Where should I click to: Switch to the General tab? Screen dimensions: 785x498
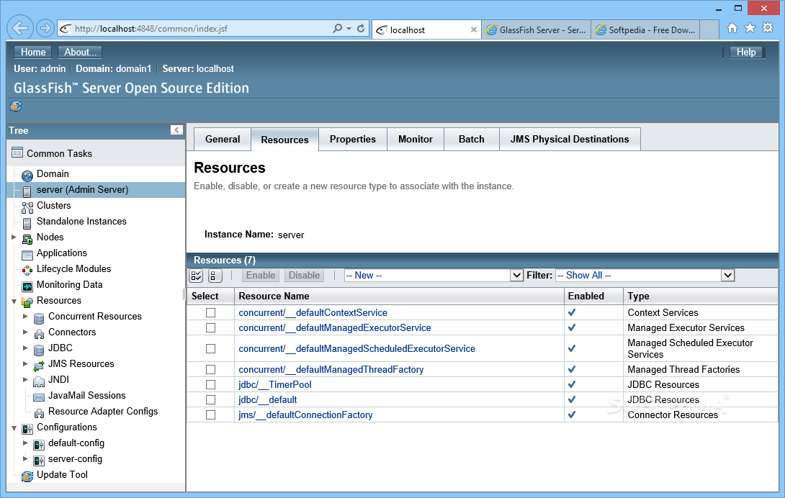[x=223, y=139]
